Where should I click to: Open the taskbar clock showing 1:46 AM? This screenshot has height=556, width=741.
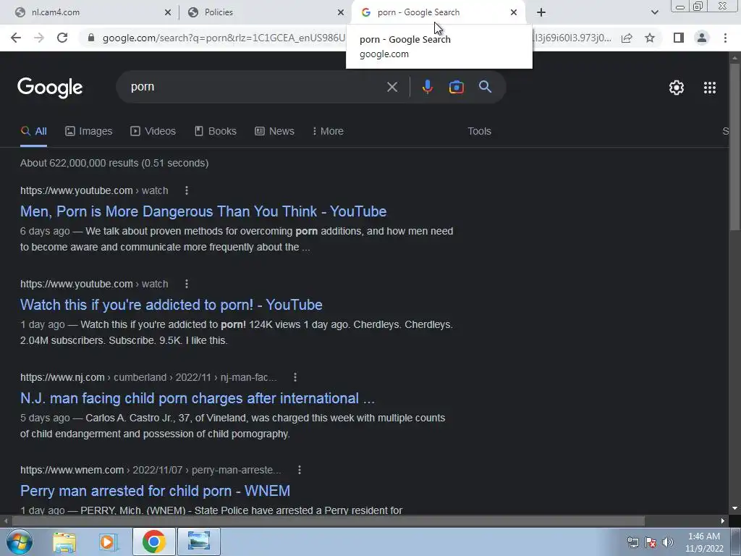[703, 542]
